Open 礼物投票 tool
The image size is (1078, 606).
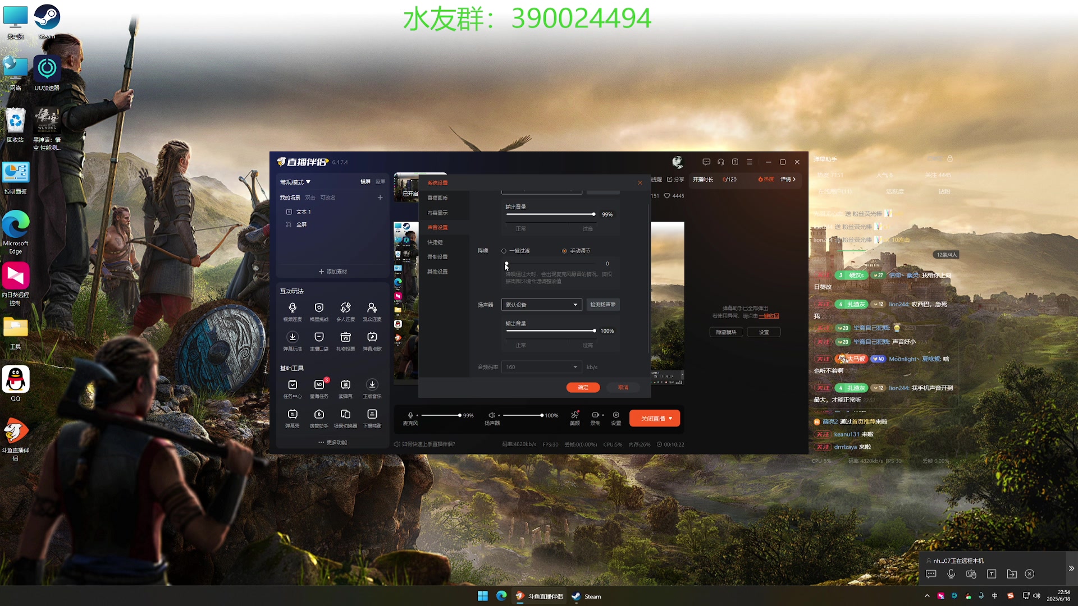tap(345, 341)
